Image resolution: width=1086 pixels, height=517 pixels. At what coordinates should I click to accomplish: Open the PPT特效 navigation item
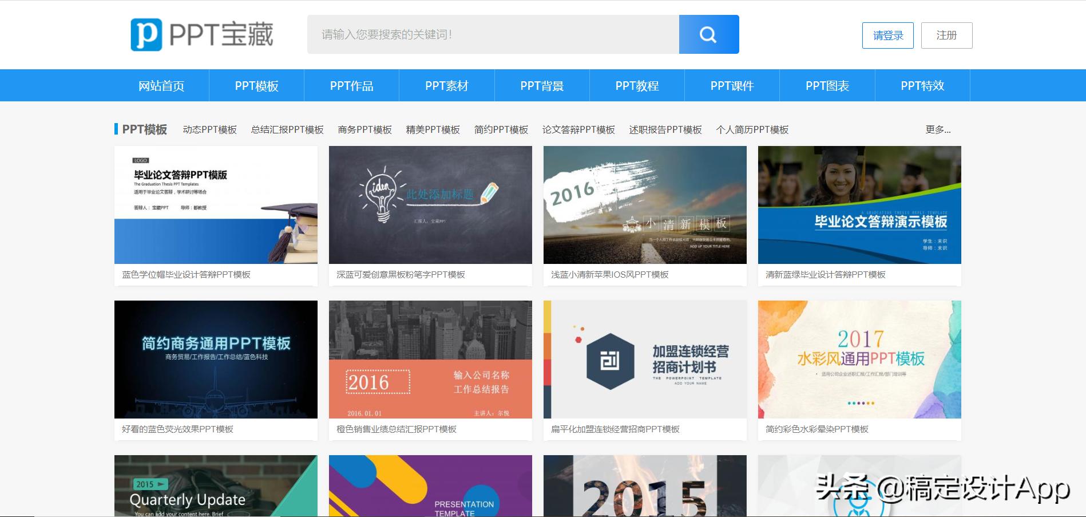click(x=922, y=85)
